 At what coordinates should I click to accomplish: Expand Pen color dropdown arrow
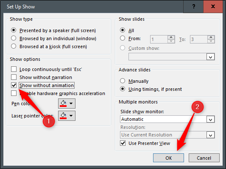[71, 104]
